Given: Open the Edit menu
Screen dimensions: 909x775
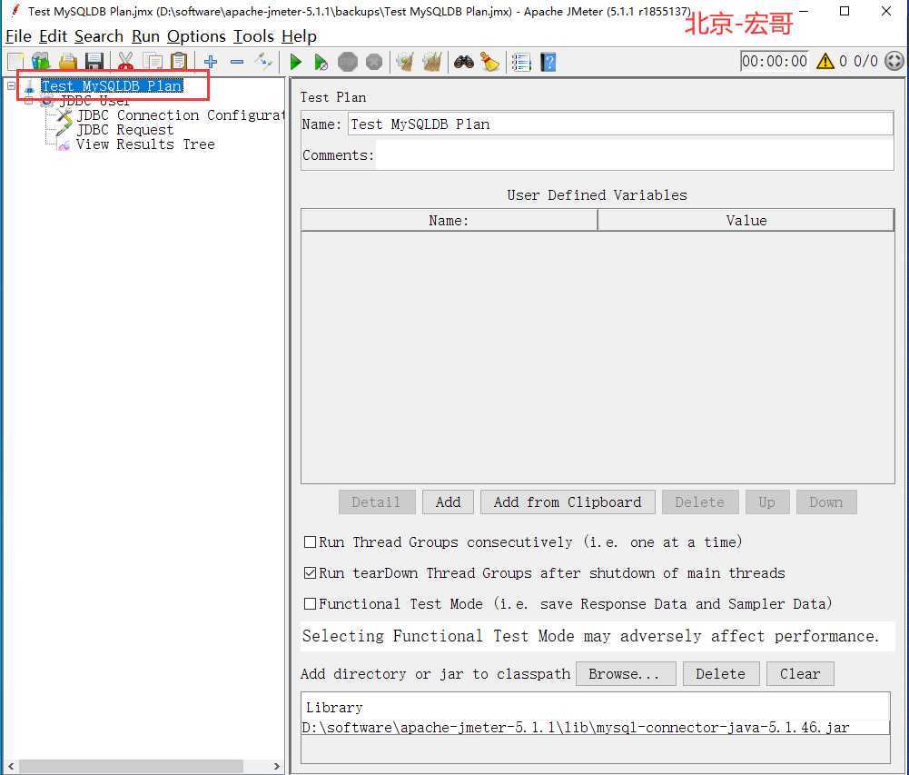Looking at the screenshot, I should (x=54, y=36).
